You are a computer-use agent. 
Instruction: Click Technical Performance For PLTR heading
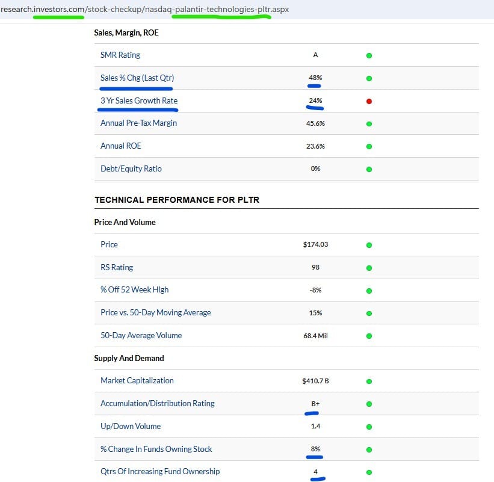[x=177, y=200]
